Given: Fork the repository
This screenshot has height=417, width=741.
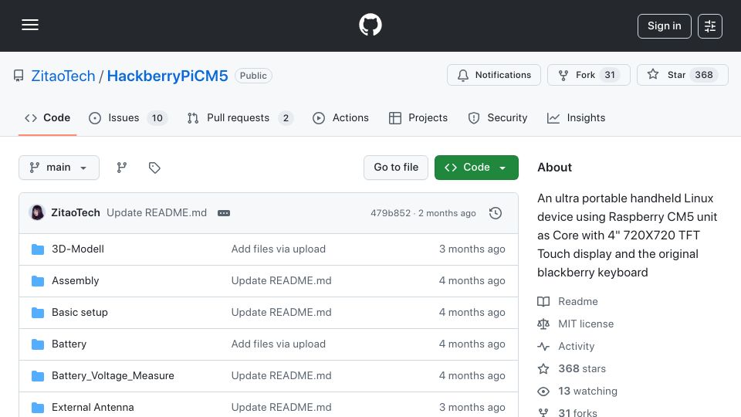Looking at the screenshot, I should click(588, 75).
